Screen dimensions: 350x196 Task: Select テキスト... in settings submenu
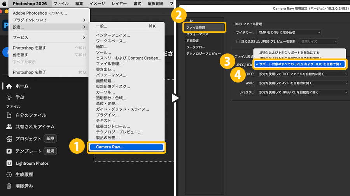pos(126,121)
